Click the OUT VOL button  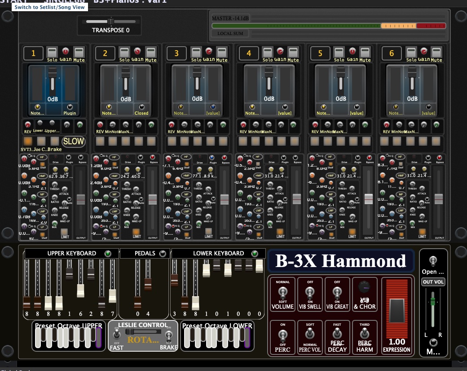433,282
